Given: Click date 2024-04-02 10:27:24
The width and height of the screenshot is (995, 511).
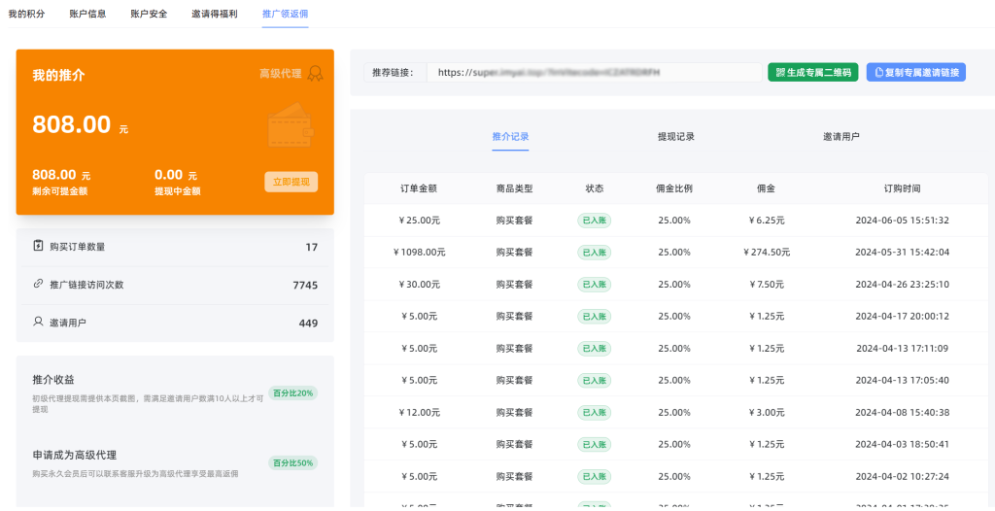Looking at the screenshot, I should pos(903,476).
